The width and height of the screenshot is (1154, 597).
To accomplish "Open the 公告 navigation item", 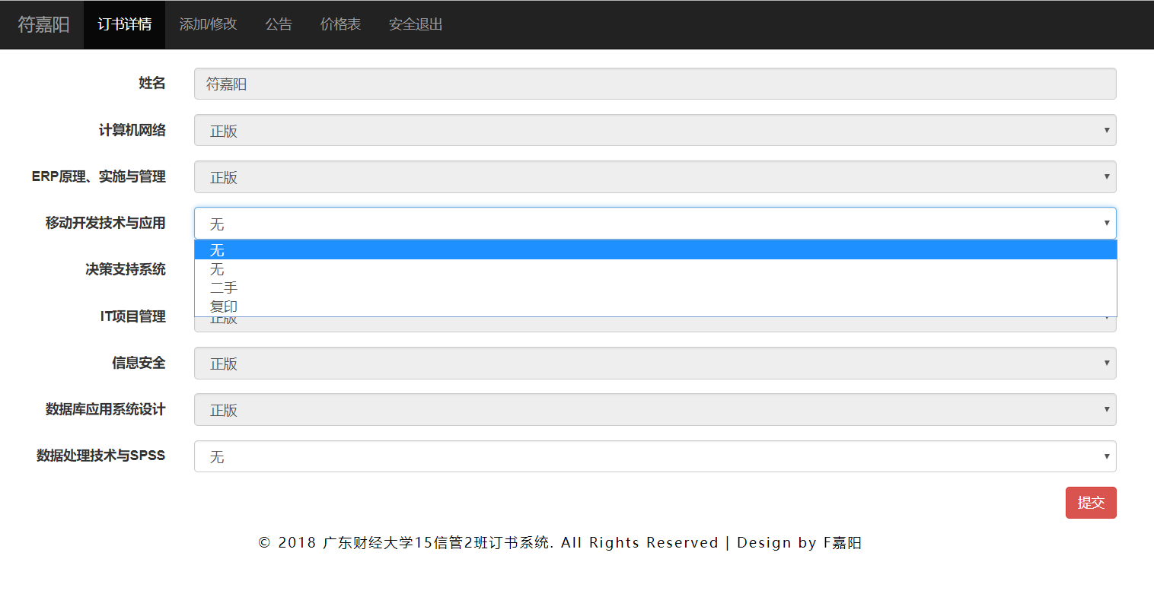I will click(x=279, y=24).
